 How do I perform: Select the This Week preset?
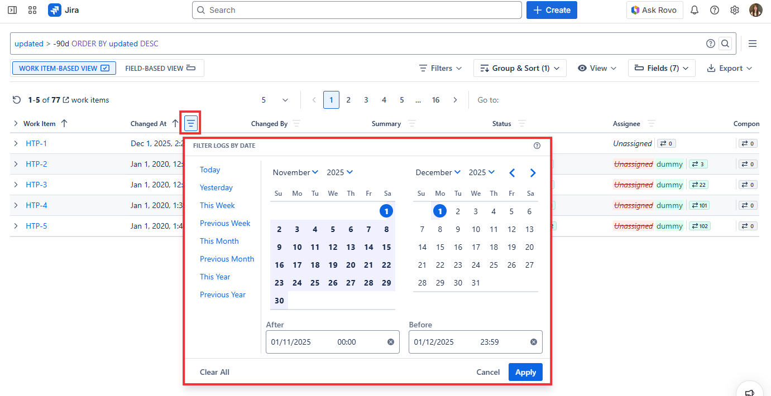pos(217,205)
